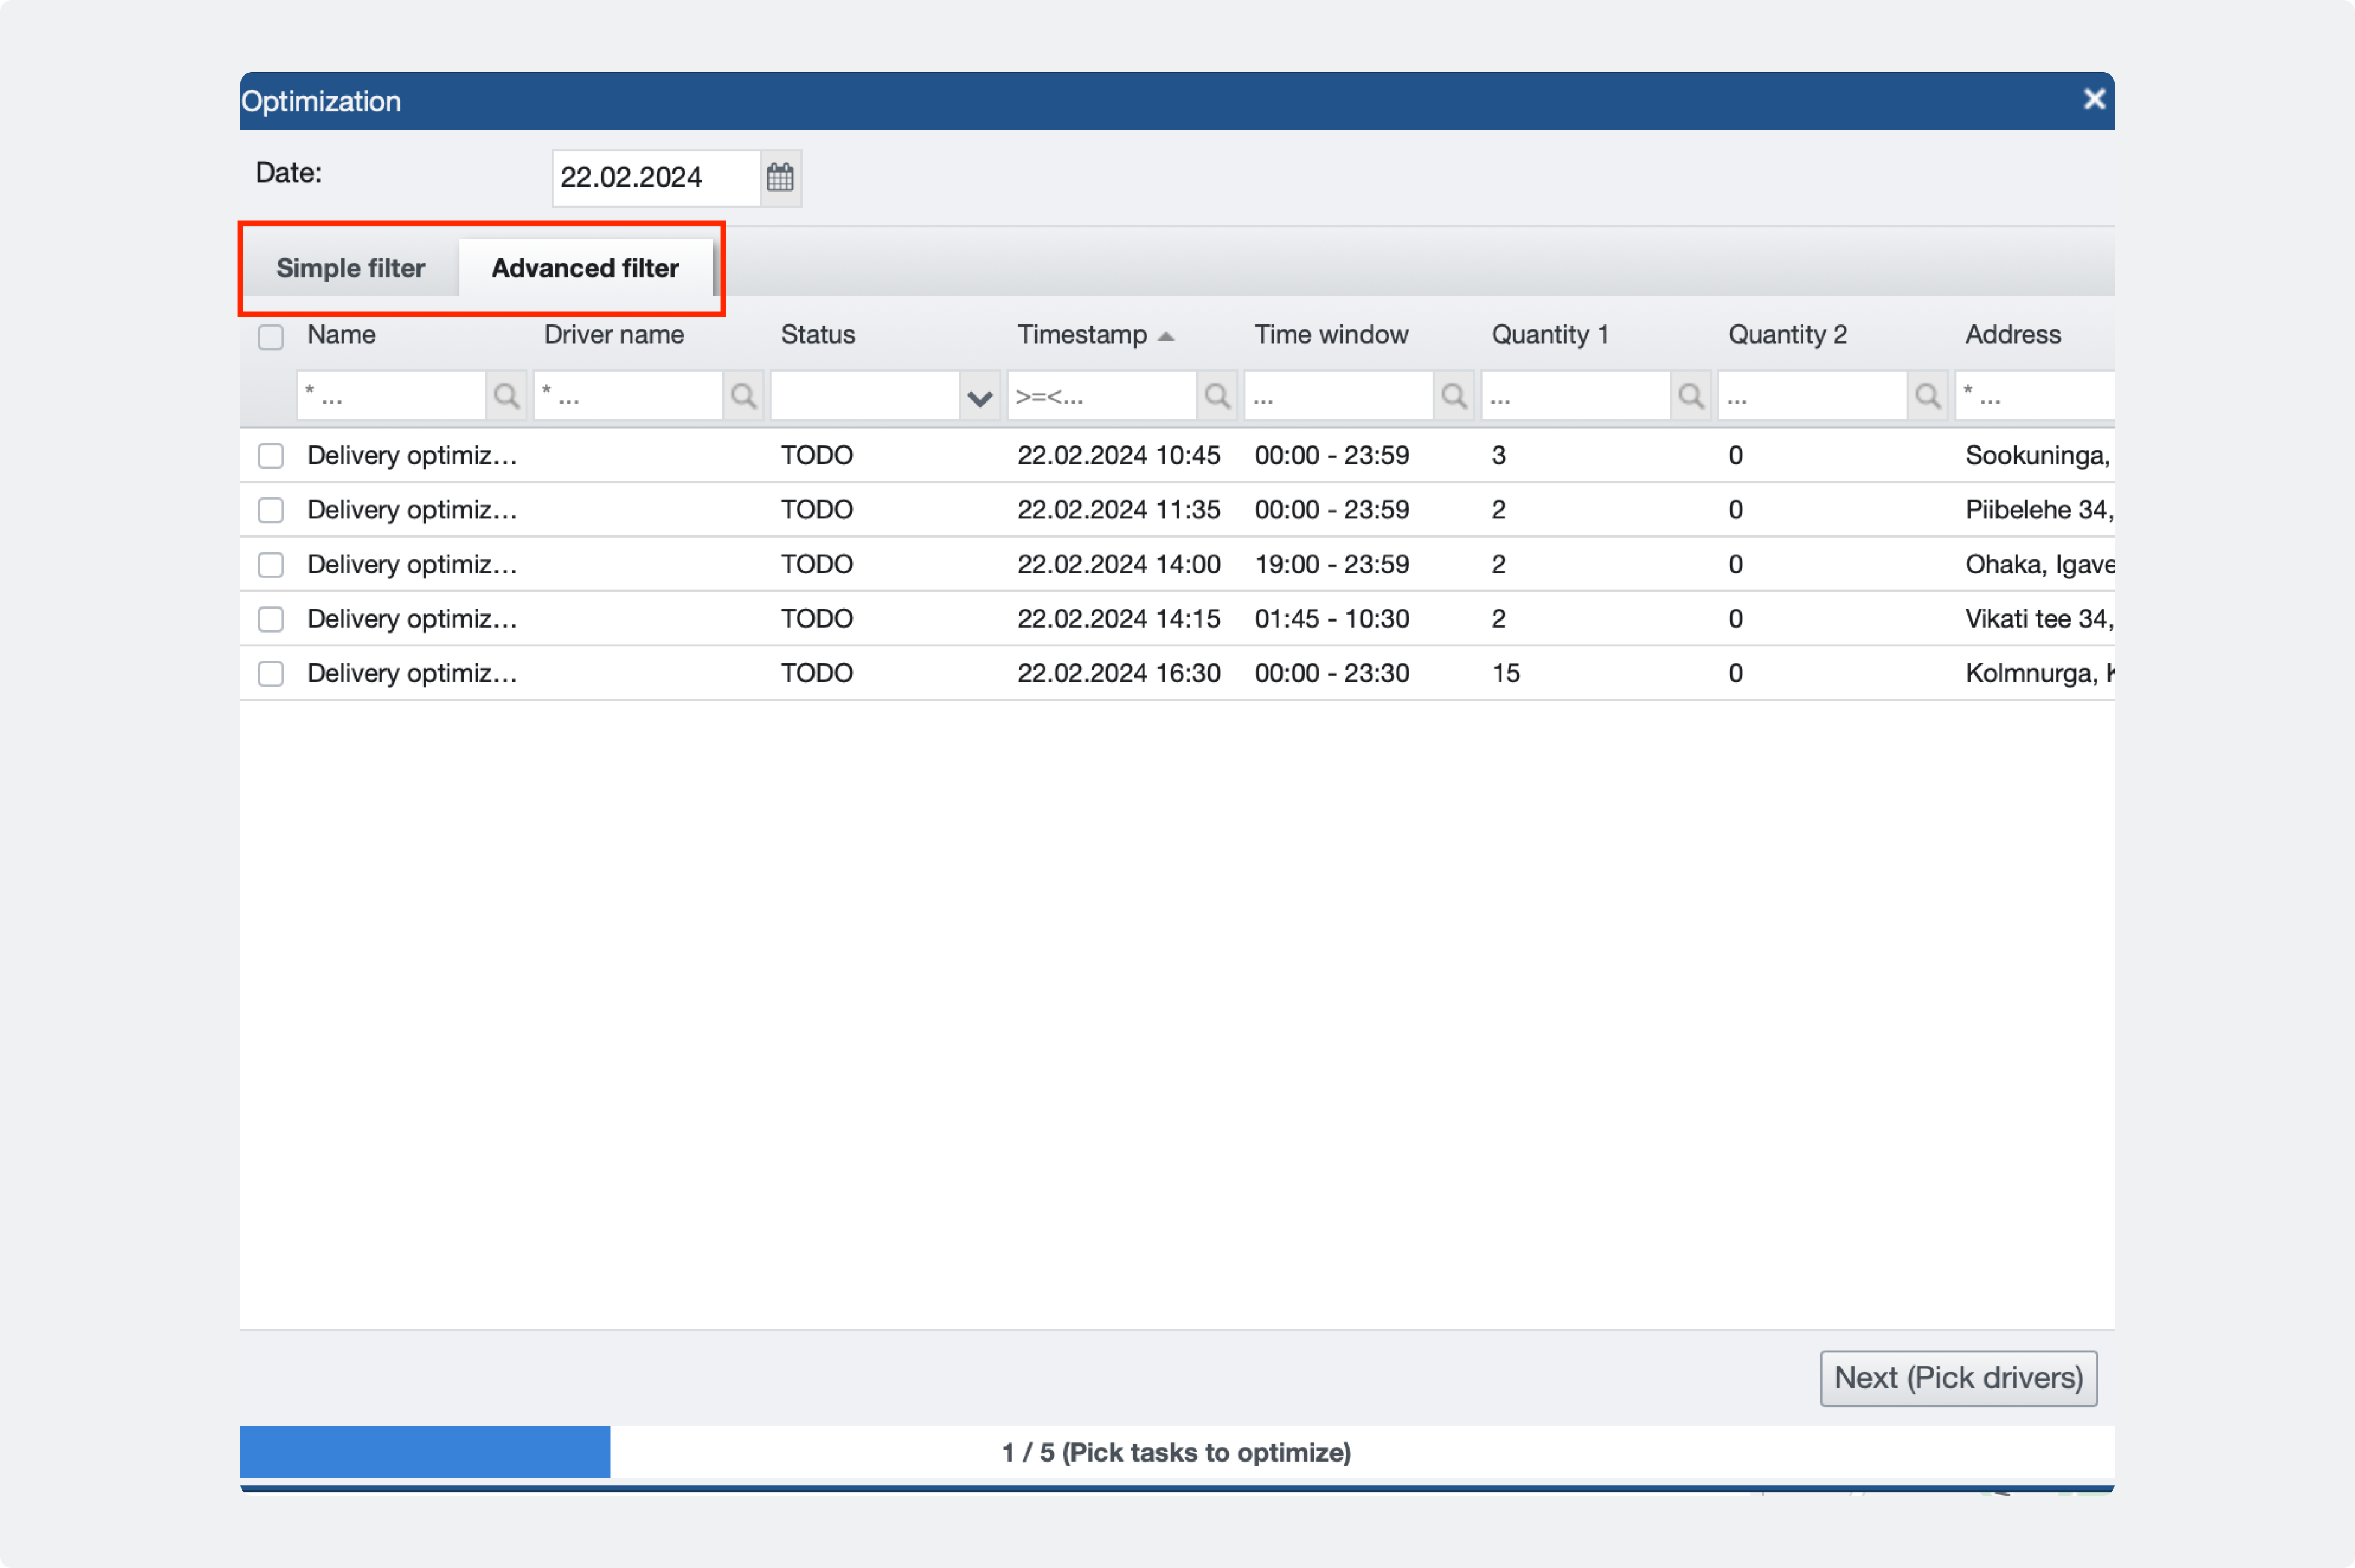Close the Optimization dialog
Screen dimensions: 2355x1568
tap(2093, 99)
